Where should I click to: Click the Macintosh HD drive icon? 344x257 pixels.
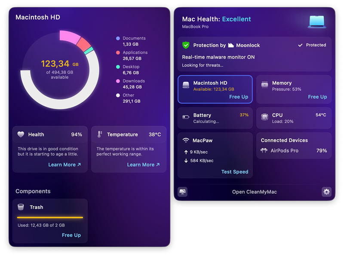coord(186,85)
